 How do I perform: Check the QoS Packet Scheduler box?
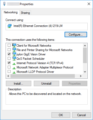9,58
